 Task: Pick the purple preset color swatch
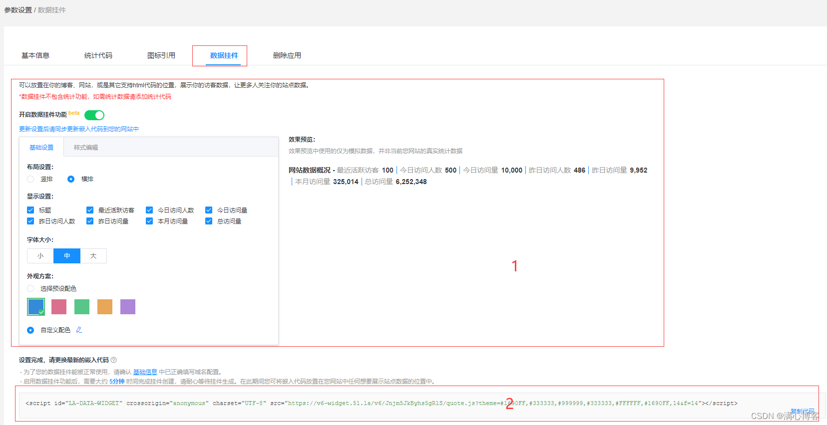[x=128, y=307]
